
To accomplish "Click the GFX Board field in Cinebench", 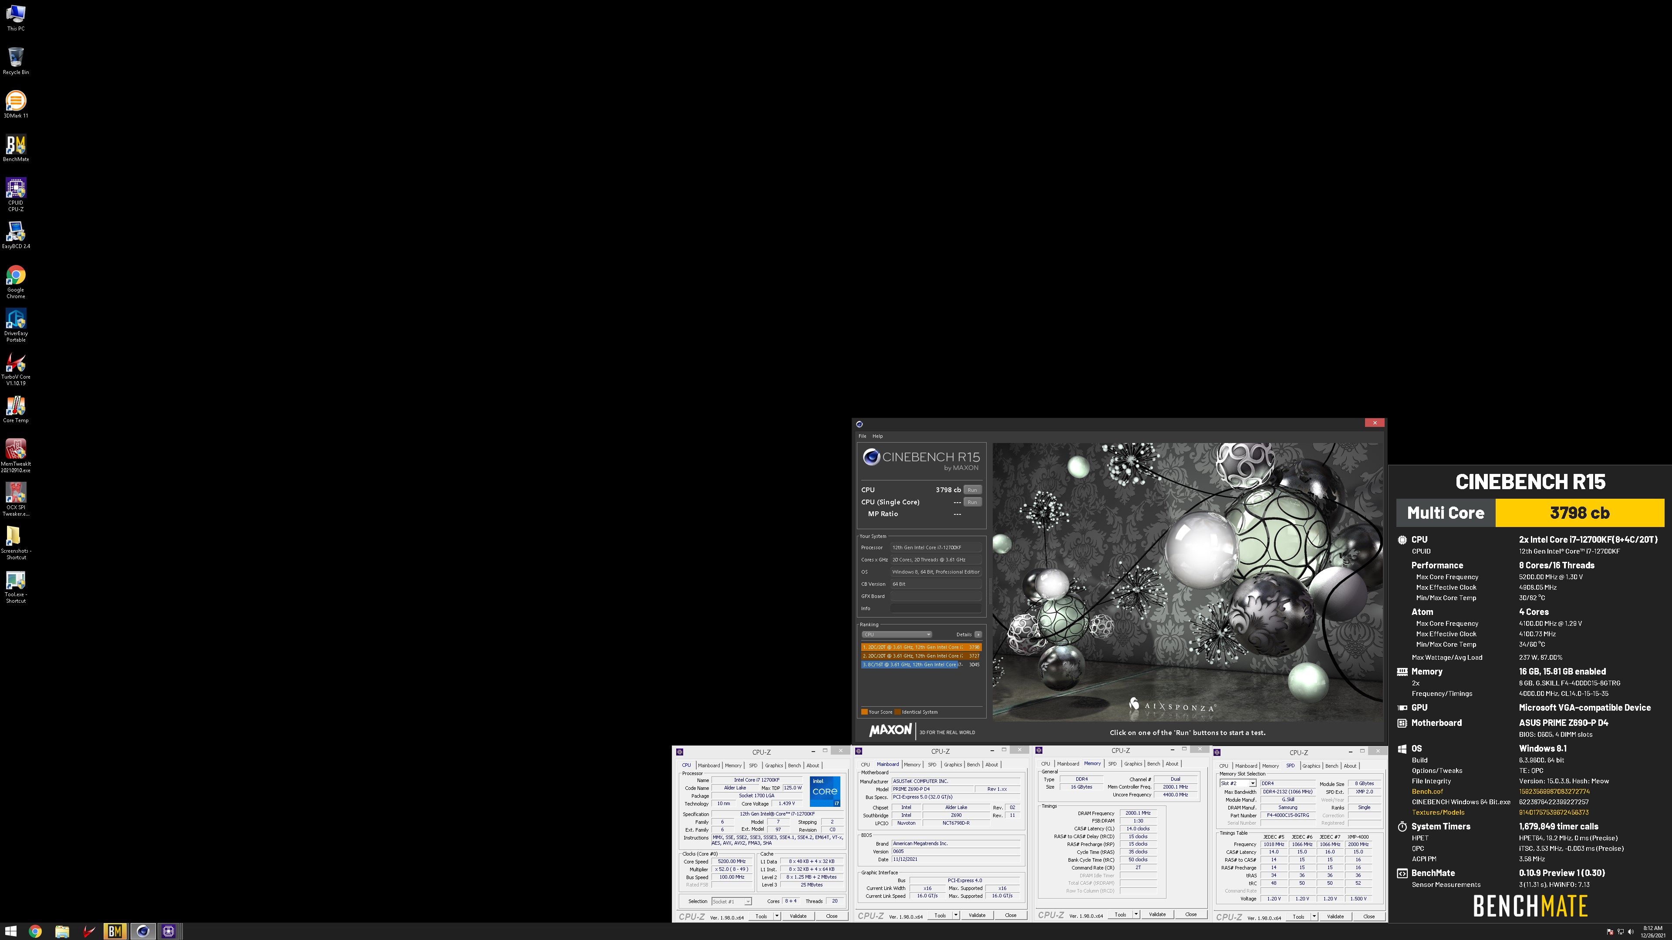I will coord(936,596).
